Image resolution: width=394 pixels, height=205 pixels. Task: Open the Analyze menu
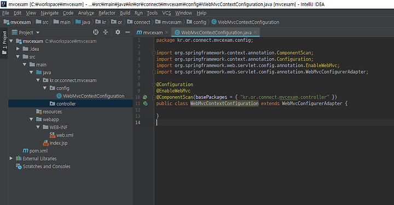pyautogui.click(x=86, y=13)
